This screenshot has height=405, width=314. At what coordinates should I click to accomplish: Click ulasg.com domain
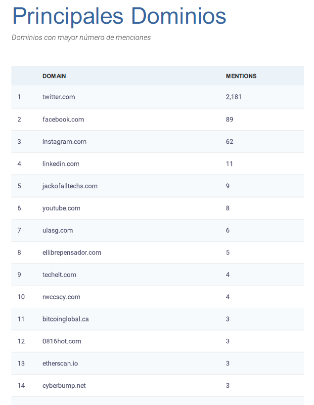58,230
